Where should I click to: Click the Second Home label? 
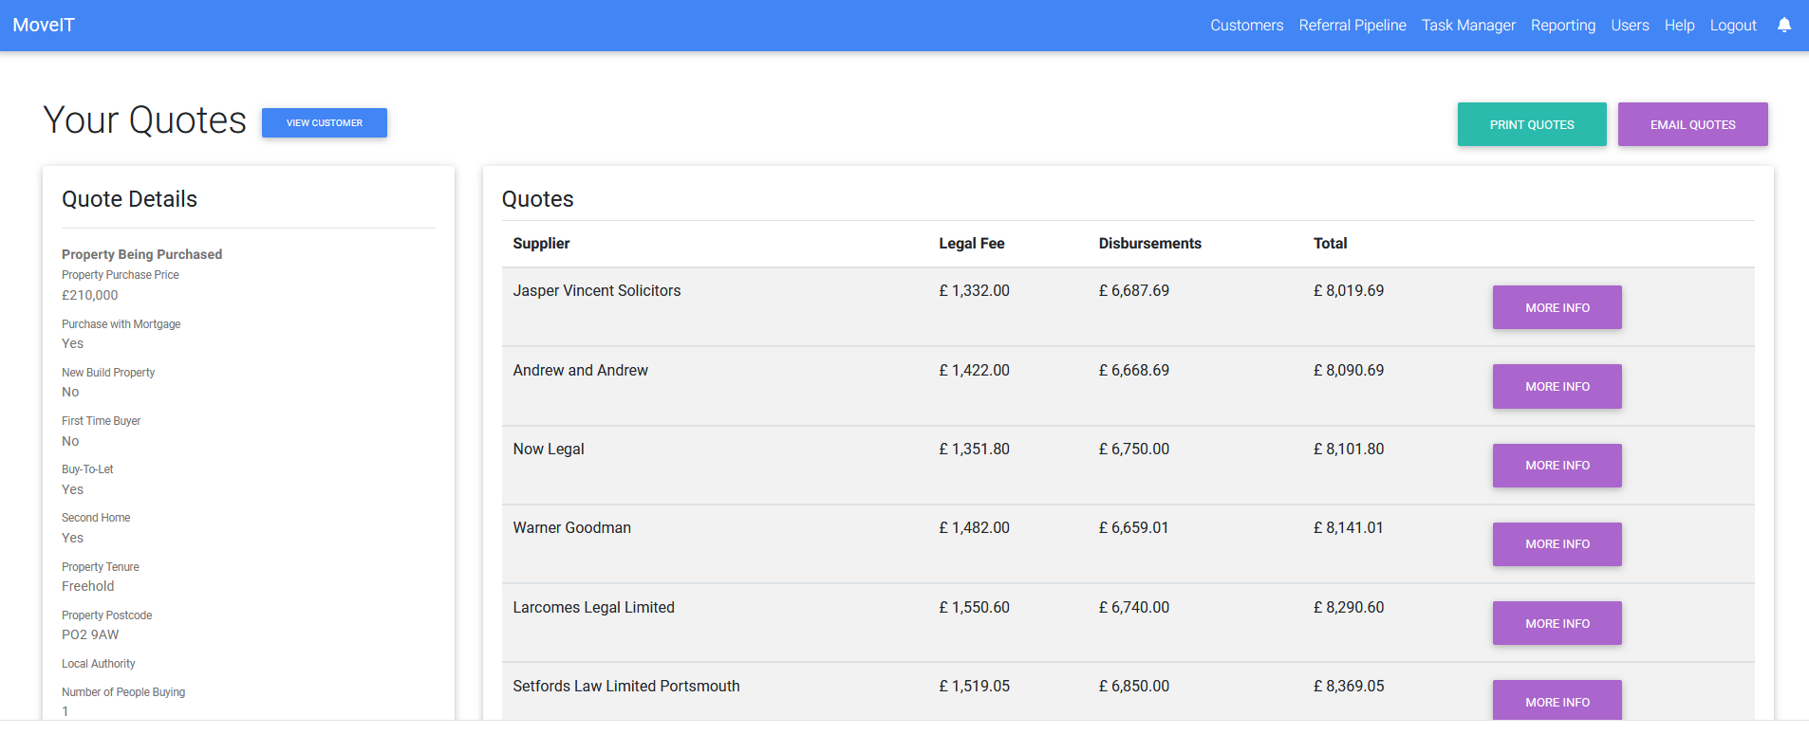96,518
